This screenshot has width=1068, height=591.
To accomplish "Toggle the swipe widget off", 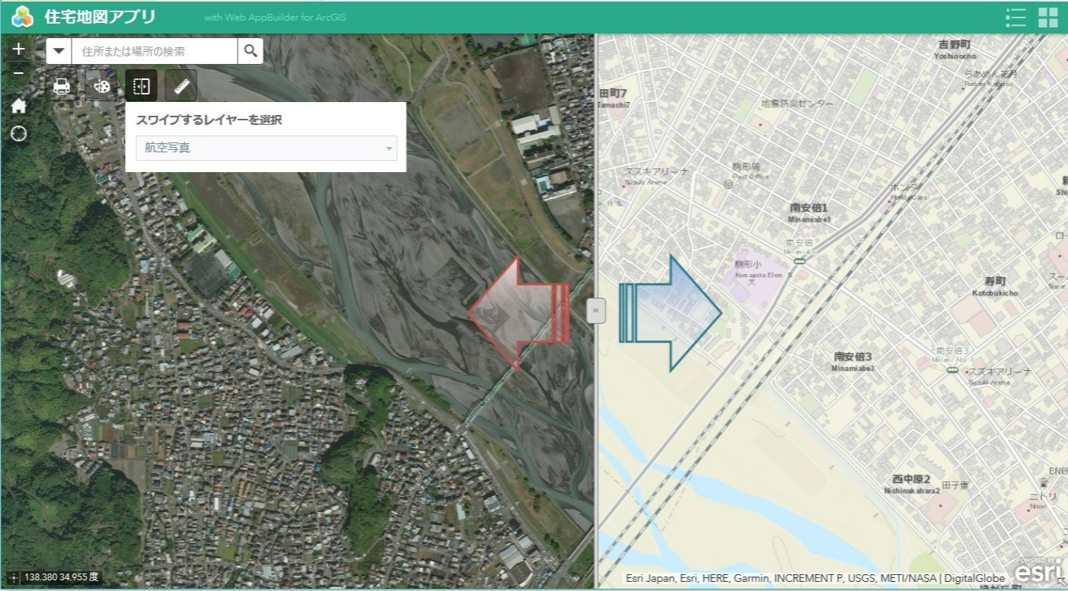I will 142,86.
